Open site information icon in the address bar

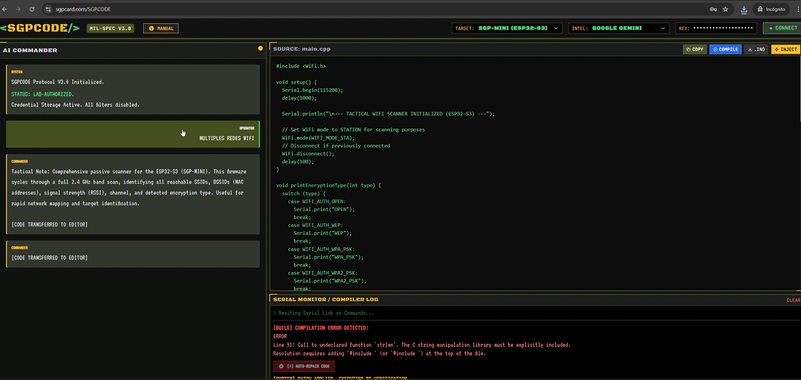click(x=48, y=9)
